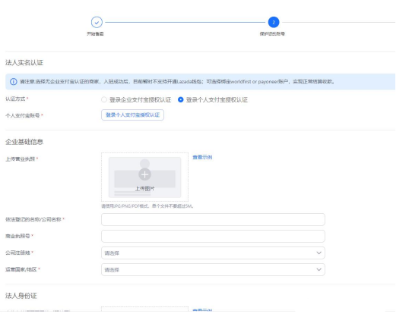409x314 pixels.
Task: Click the step 2 label text
Action: 272,34
